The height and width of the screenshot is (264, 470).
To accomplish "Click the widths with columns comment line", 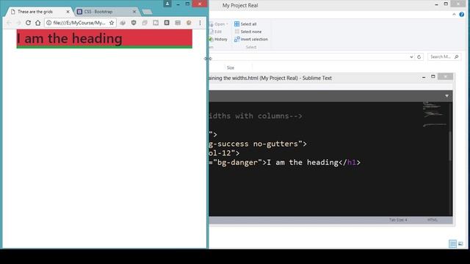I will (x=256, y=116).
